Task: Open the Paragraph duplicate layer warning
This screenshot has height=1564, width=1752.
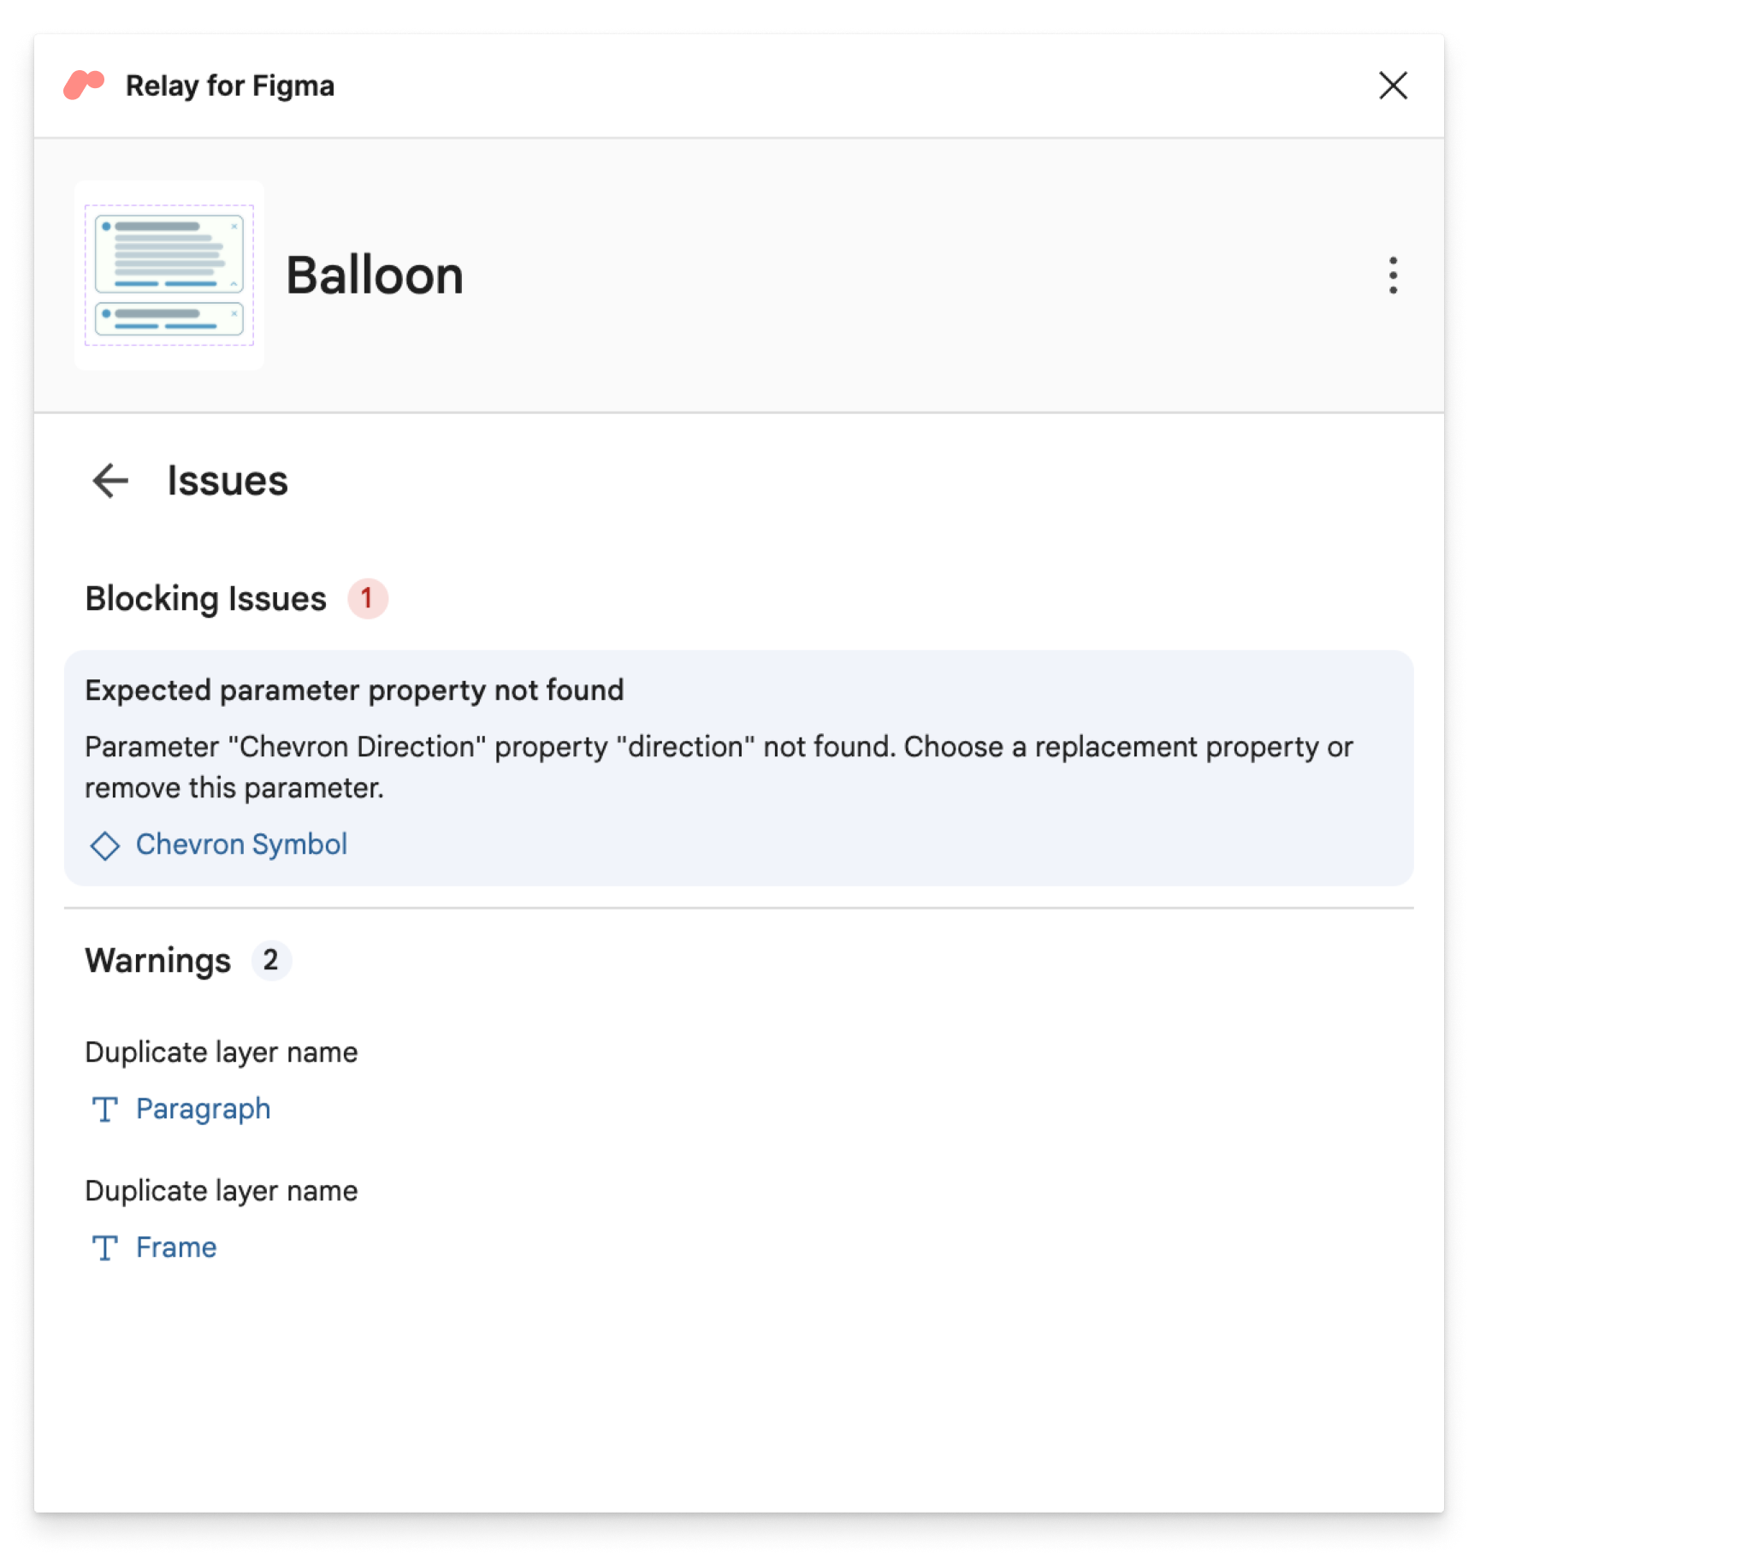Action: click(202, 1108)
